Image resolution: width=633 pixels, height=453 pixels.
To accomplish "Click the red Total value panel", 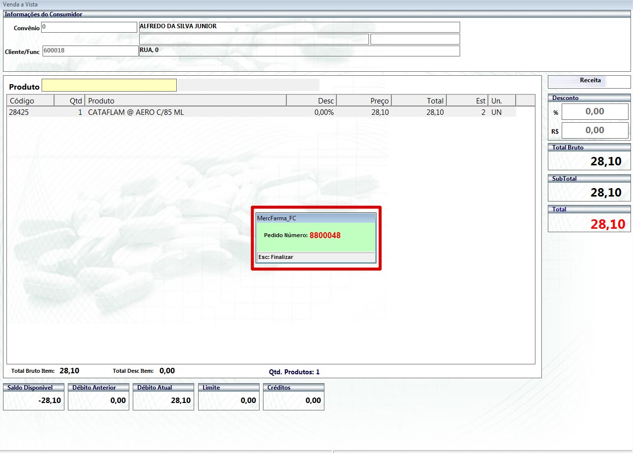I will coord(589,224).
